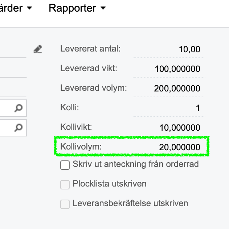
Task: Expand the partially visible Åtgärder dropdown arrow
Action: 29,8
